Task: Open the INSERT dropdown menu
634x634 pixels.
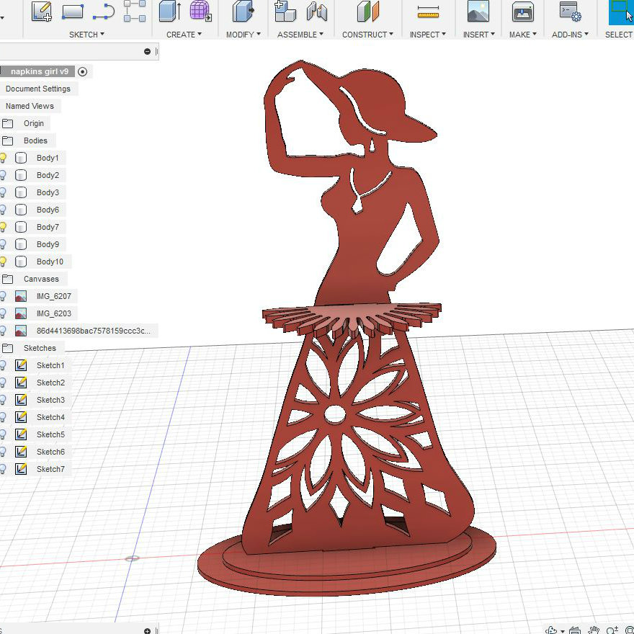Action: point(478,35)
